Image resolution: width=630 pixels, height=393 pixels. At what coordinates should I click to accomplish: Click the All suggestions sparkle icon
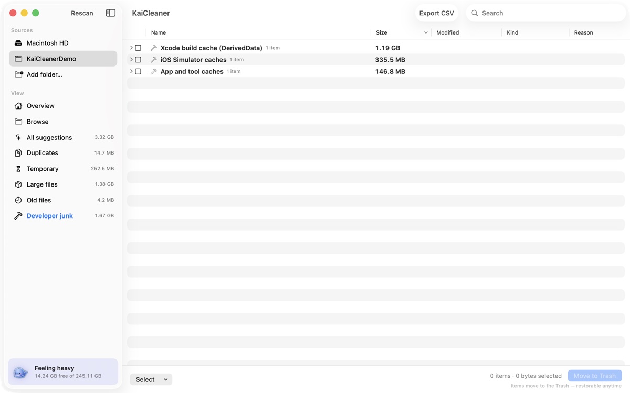(x=18, y=137)
